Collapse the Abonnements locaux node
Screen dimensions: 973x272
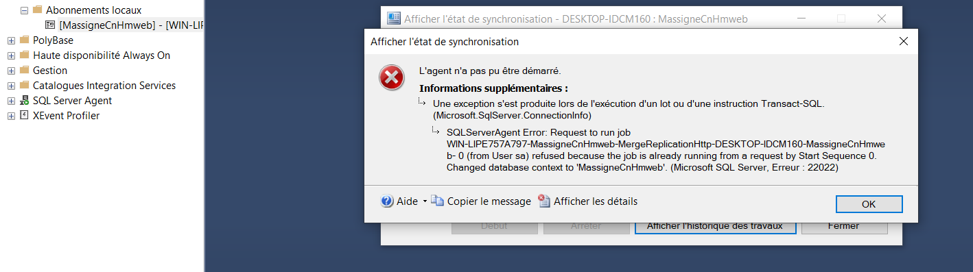click(x=24, y=10)
